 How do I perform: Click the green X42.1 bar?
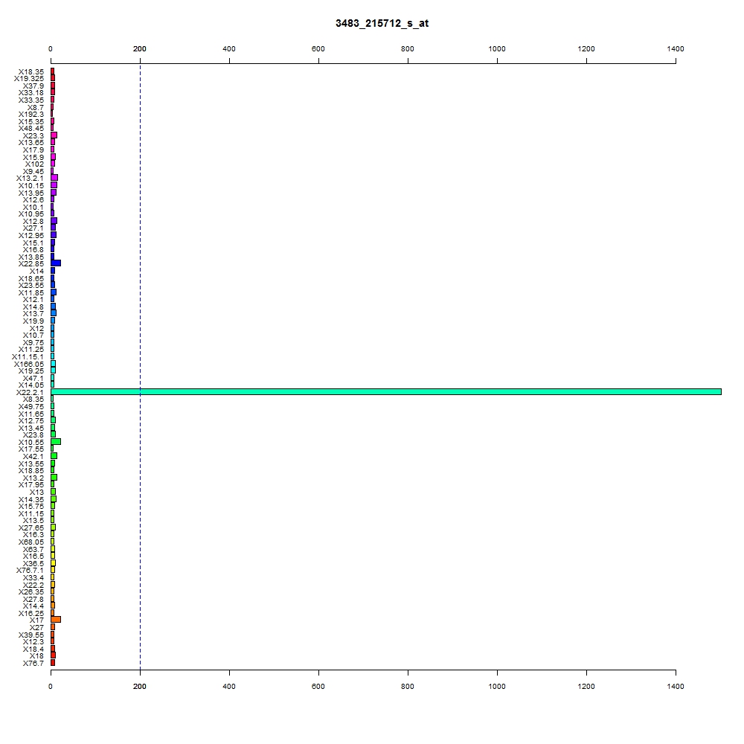coord(54,456)
